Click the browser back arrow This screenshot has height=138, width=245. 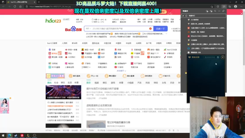pos(3,6)
